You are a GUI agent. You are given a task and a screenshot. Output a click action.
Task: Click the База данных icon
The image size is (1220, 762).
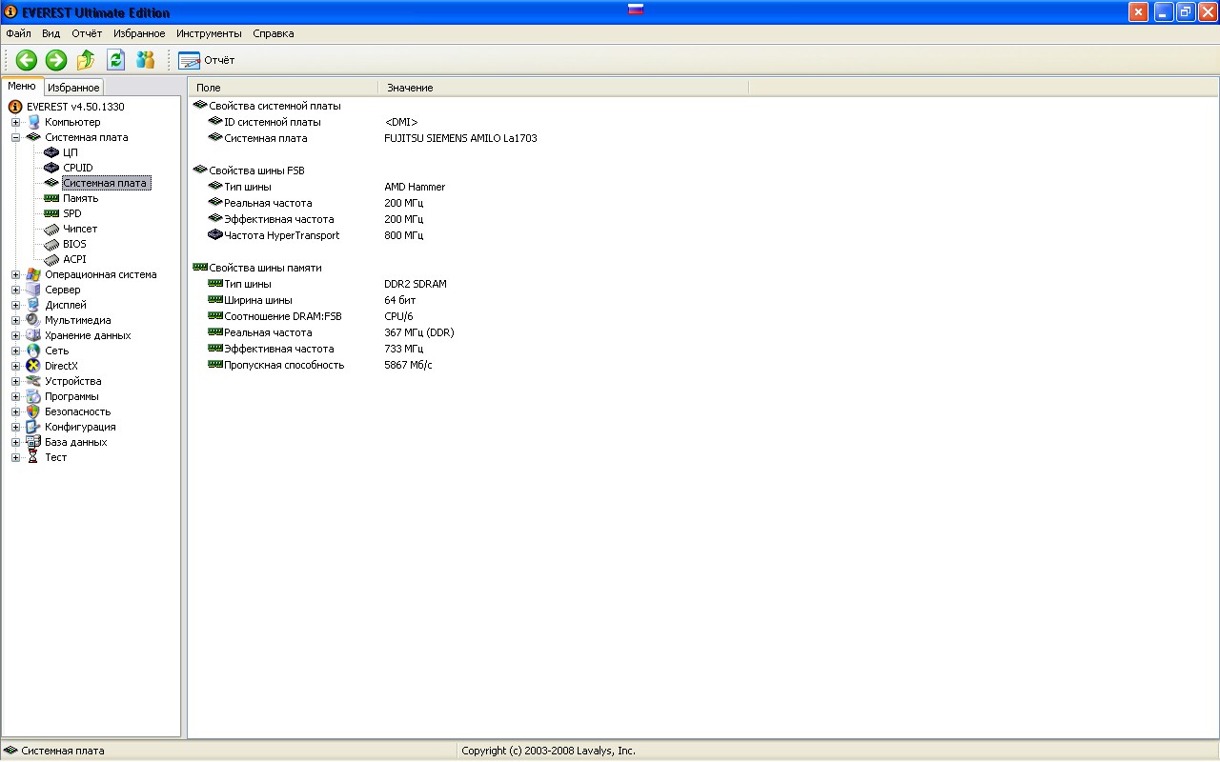(33, 442)
